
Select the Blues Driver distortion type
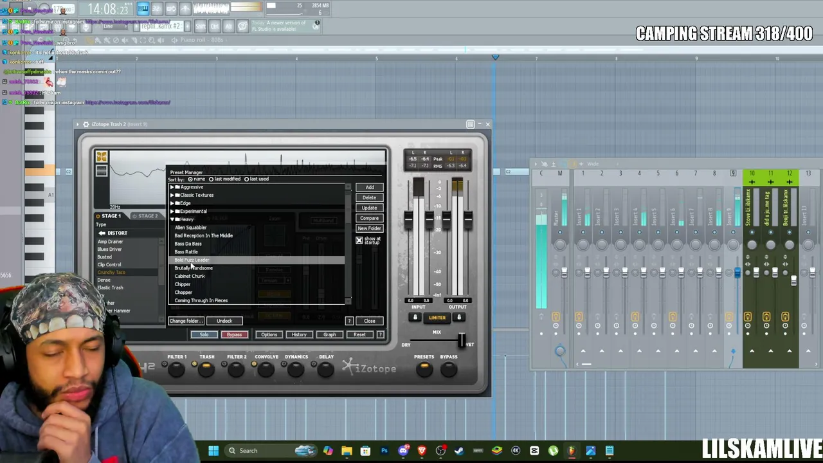point(109,250)
